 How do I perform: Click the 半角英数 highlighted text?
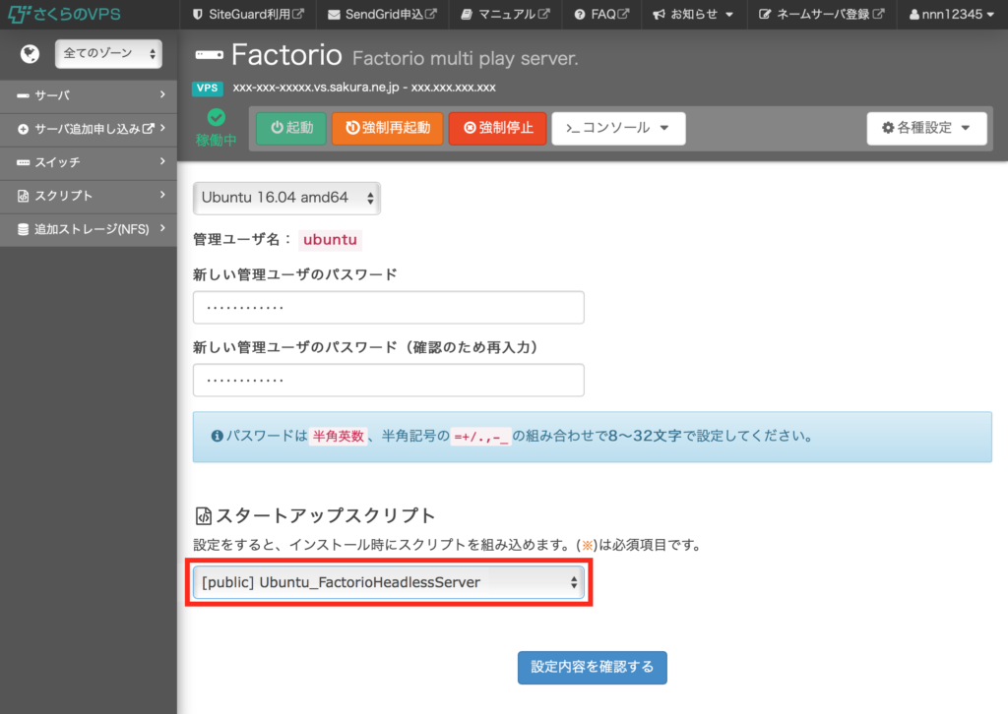coord(339,436)
